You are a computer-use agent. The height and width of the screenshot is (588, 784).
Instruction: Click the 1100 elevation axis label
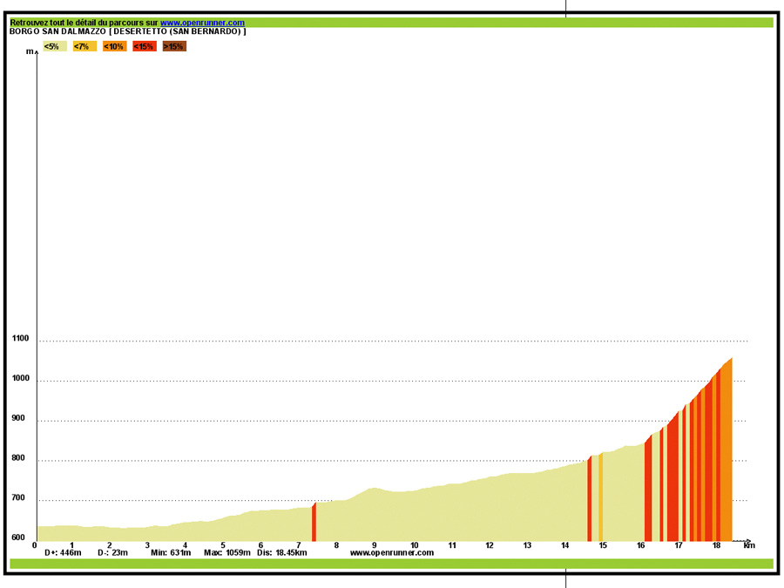point(21,339)
